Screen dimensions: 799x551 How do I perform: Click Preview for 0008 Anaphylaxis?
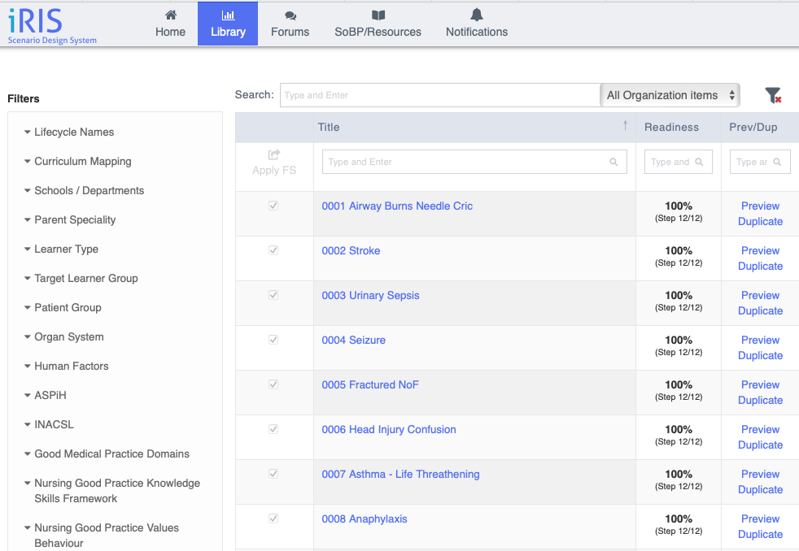click(x=760, y=518)
